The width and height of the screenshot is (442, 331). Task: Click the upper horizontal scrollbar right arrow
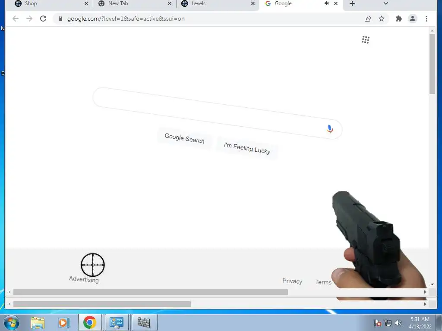[425, 292]
